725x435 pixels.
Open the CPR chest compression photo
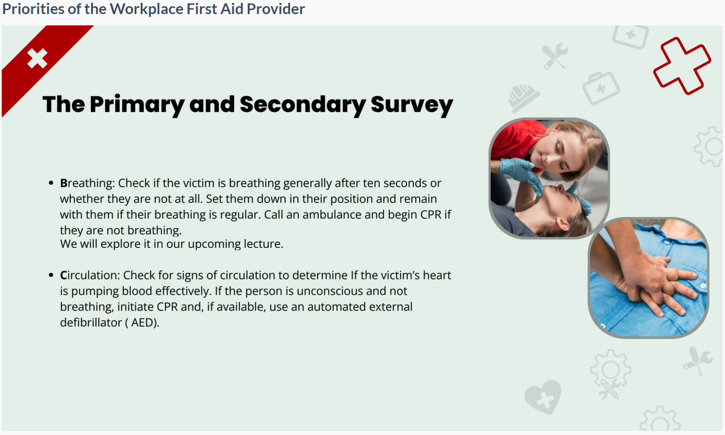pyautogui.click(x=648, y=277)
